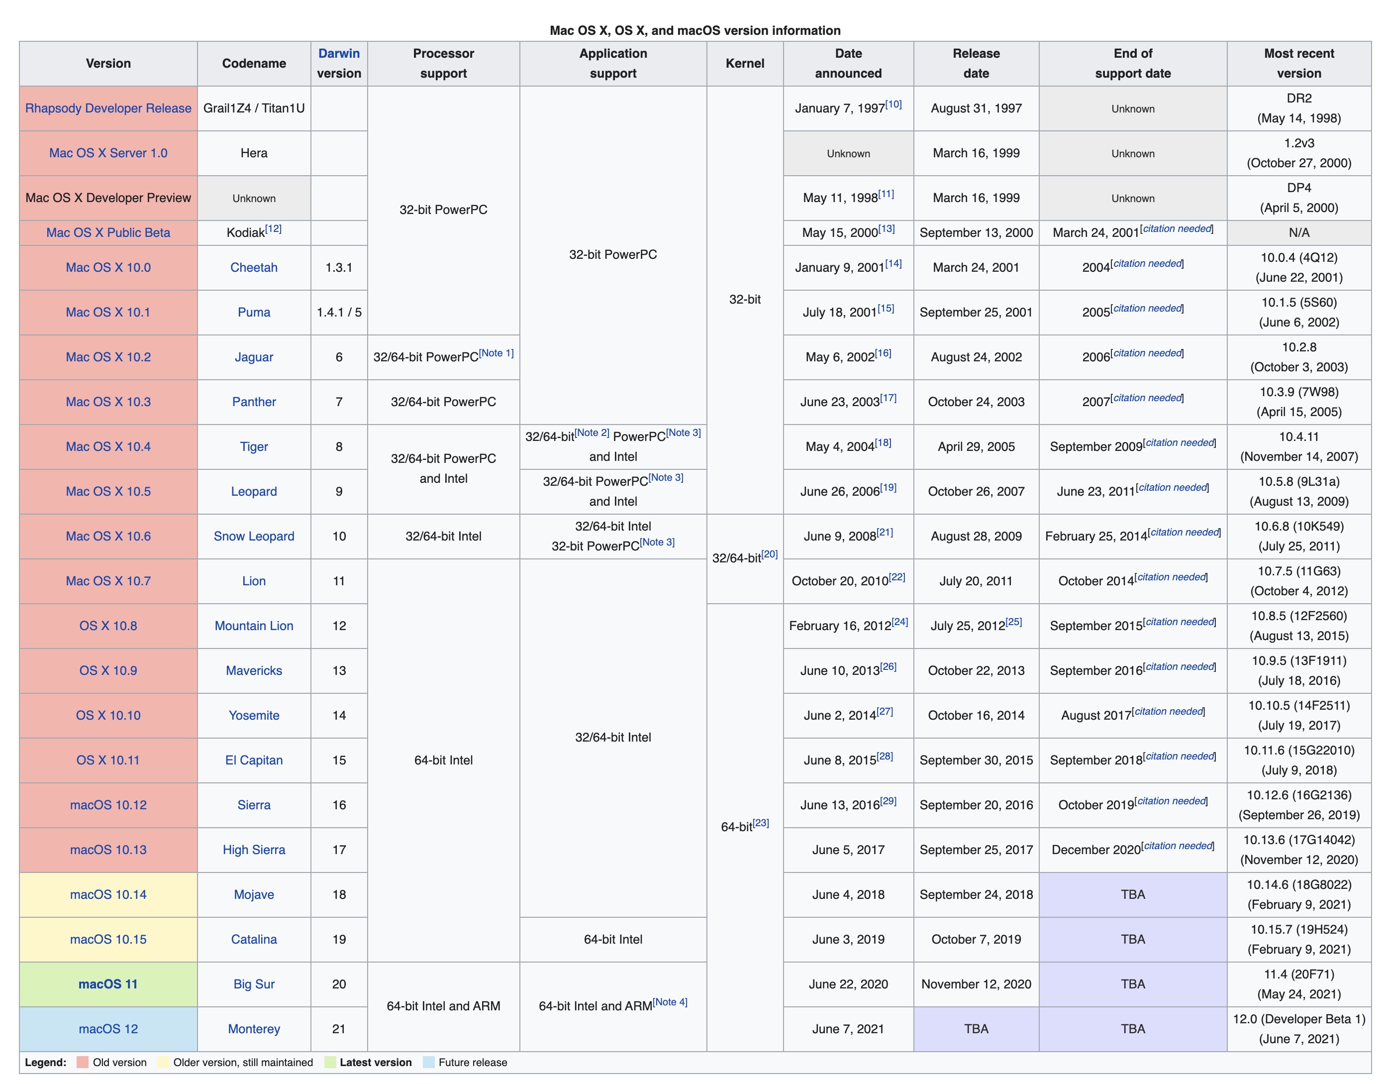The width and height of the screenshot is (1384, 1084).
Task: Open the Mac OS X Server 1.0 link
Action: click(108, 153)
